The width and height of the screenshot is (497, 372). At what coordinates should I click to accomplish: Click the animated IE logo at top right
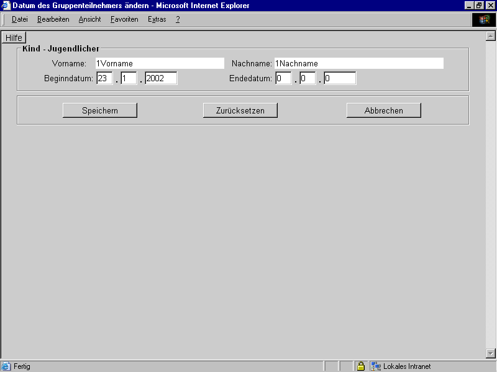coord(484,19)
